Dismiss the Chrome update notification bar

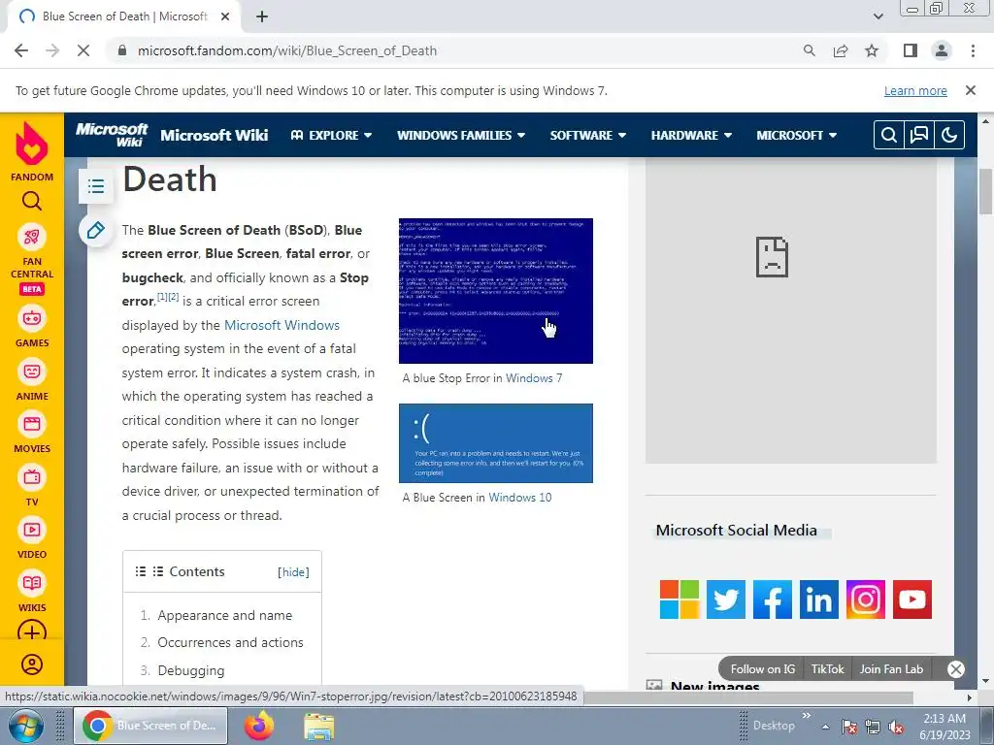coord(971,90)
